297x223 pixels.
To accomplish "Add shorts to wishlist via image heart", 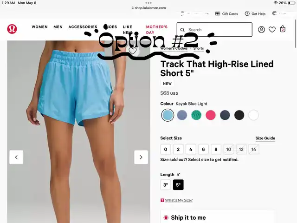I will click(133, 51).
